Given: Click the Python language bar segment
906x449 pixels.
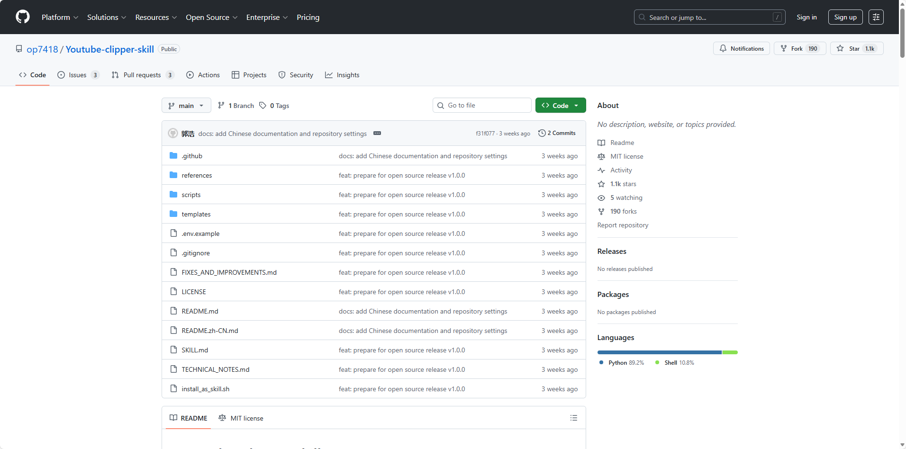Looking at the screenshot, I should (x=659, y=352).
